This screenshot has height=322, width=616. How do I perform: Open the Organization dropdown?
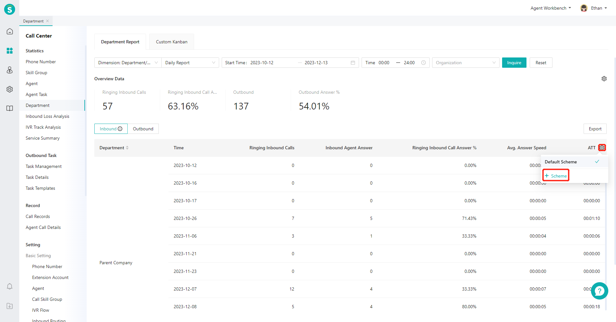[x=466, y=63]
